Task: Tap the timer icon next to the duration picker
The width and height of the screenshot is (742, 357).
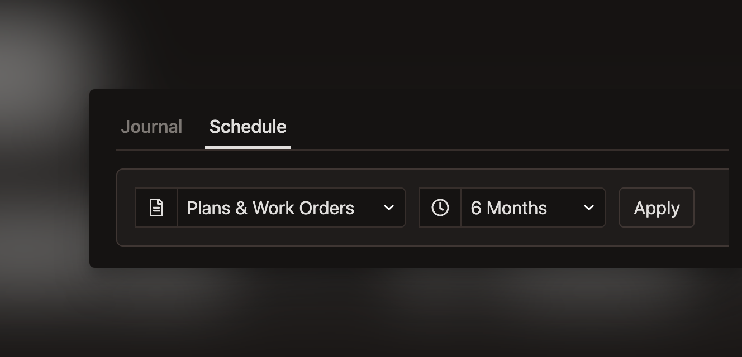Action: coord(440,208)
